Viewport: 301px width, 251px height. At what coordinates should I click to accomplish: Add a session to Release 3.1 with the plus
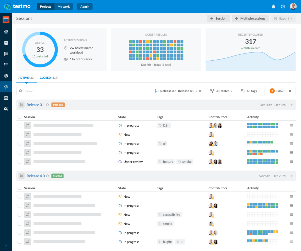point(292,105)
